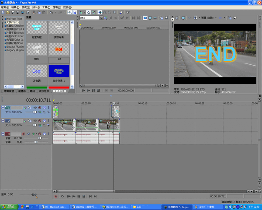Toggle Lock Envelopes to Events button
Image resolution: width=262 pixels, height=210 pixels.
click(89, 12)
